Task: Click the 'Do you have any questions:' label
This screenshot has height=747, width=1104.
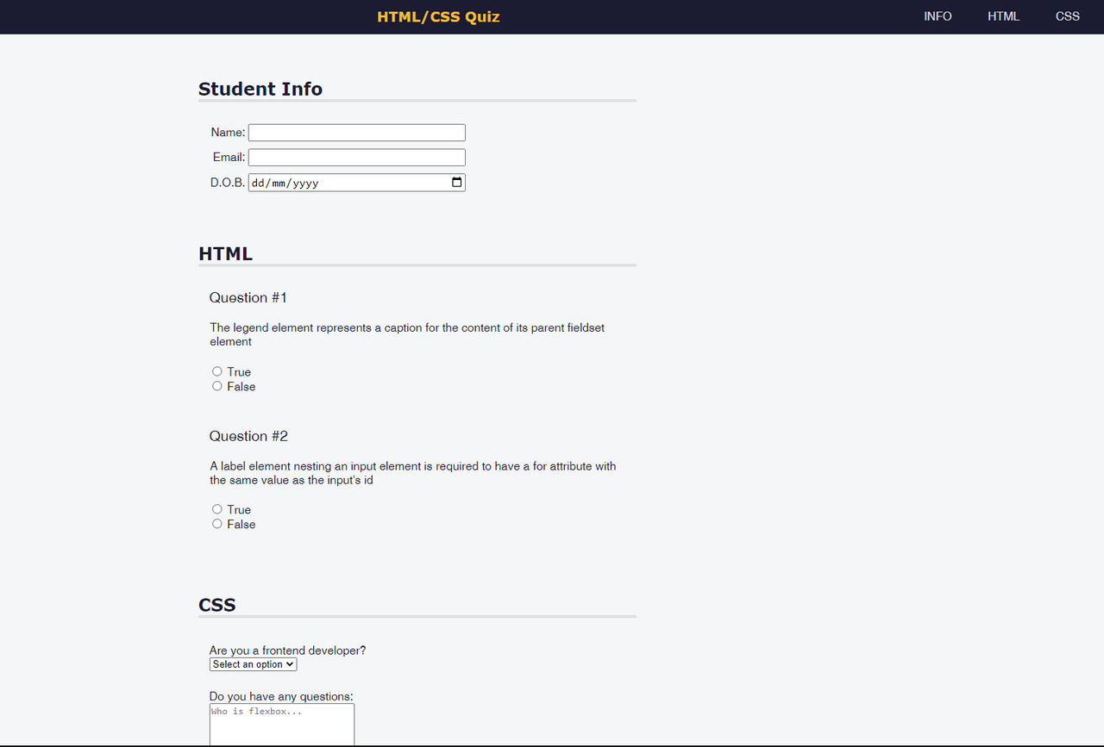Action: tap(281, 695)
